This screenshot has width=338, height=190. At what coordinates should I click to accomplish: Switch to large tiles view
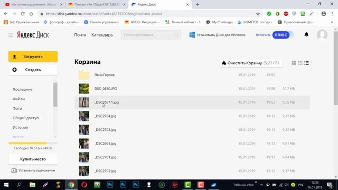(x=294, y=63)
